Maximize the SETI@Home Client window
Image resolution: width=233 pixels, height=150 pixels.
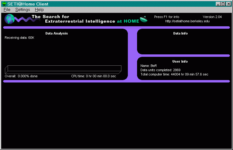tap(223, 4)
